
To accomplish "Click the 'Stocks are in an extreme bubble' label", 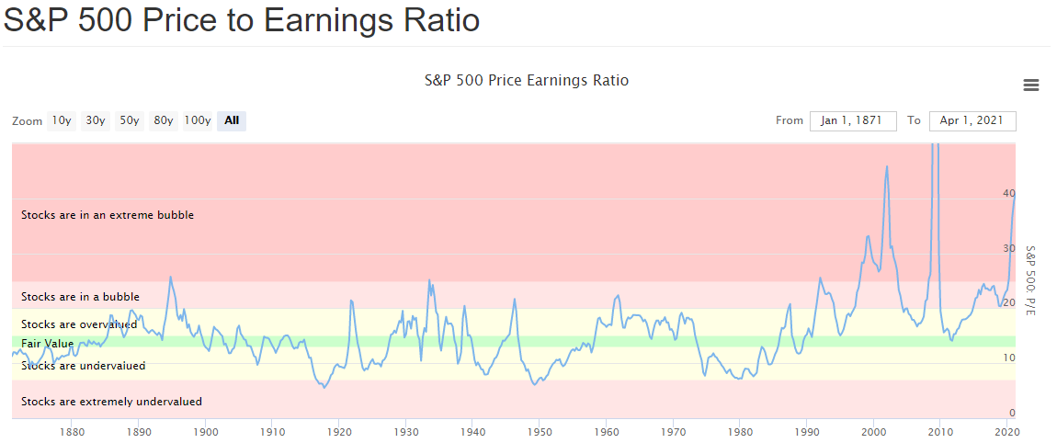I will click(108, 215).
